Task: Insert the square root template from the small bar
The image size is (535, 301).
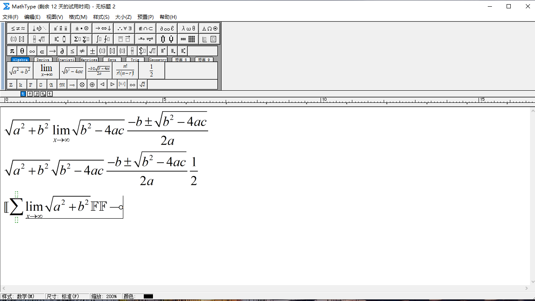Action: (153, 51)
